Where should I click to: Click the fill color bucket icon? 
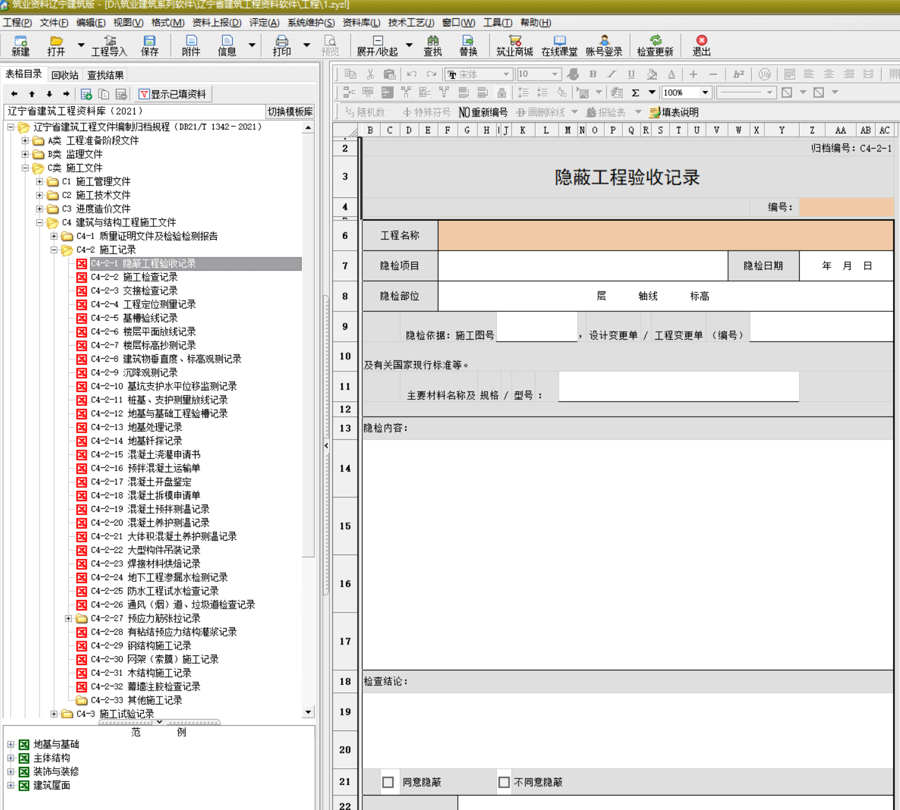[652, 74]
